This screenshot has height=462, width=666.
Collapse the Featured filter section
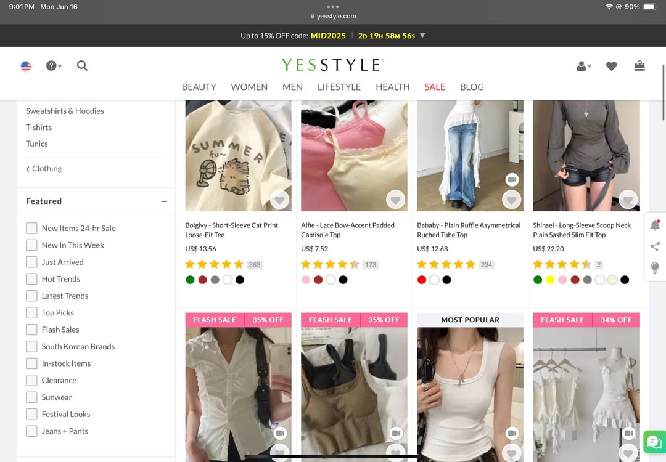[164, 201]
